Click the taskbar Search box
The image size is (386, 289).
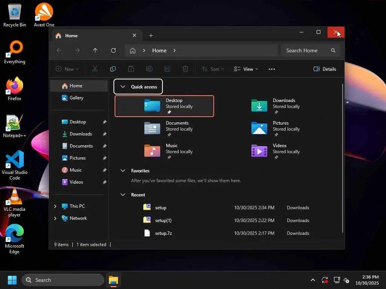63,280
